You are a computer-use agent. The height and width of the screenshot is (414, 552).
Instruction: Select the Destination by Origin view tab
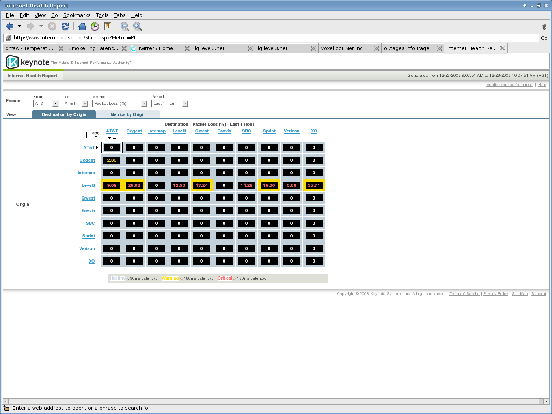(x=64, y=114)
